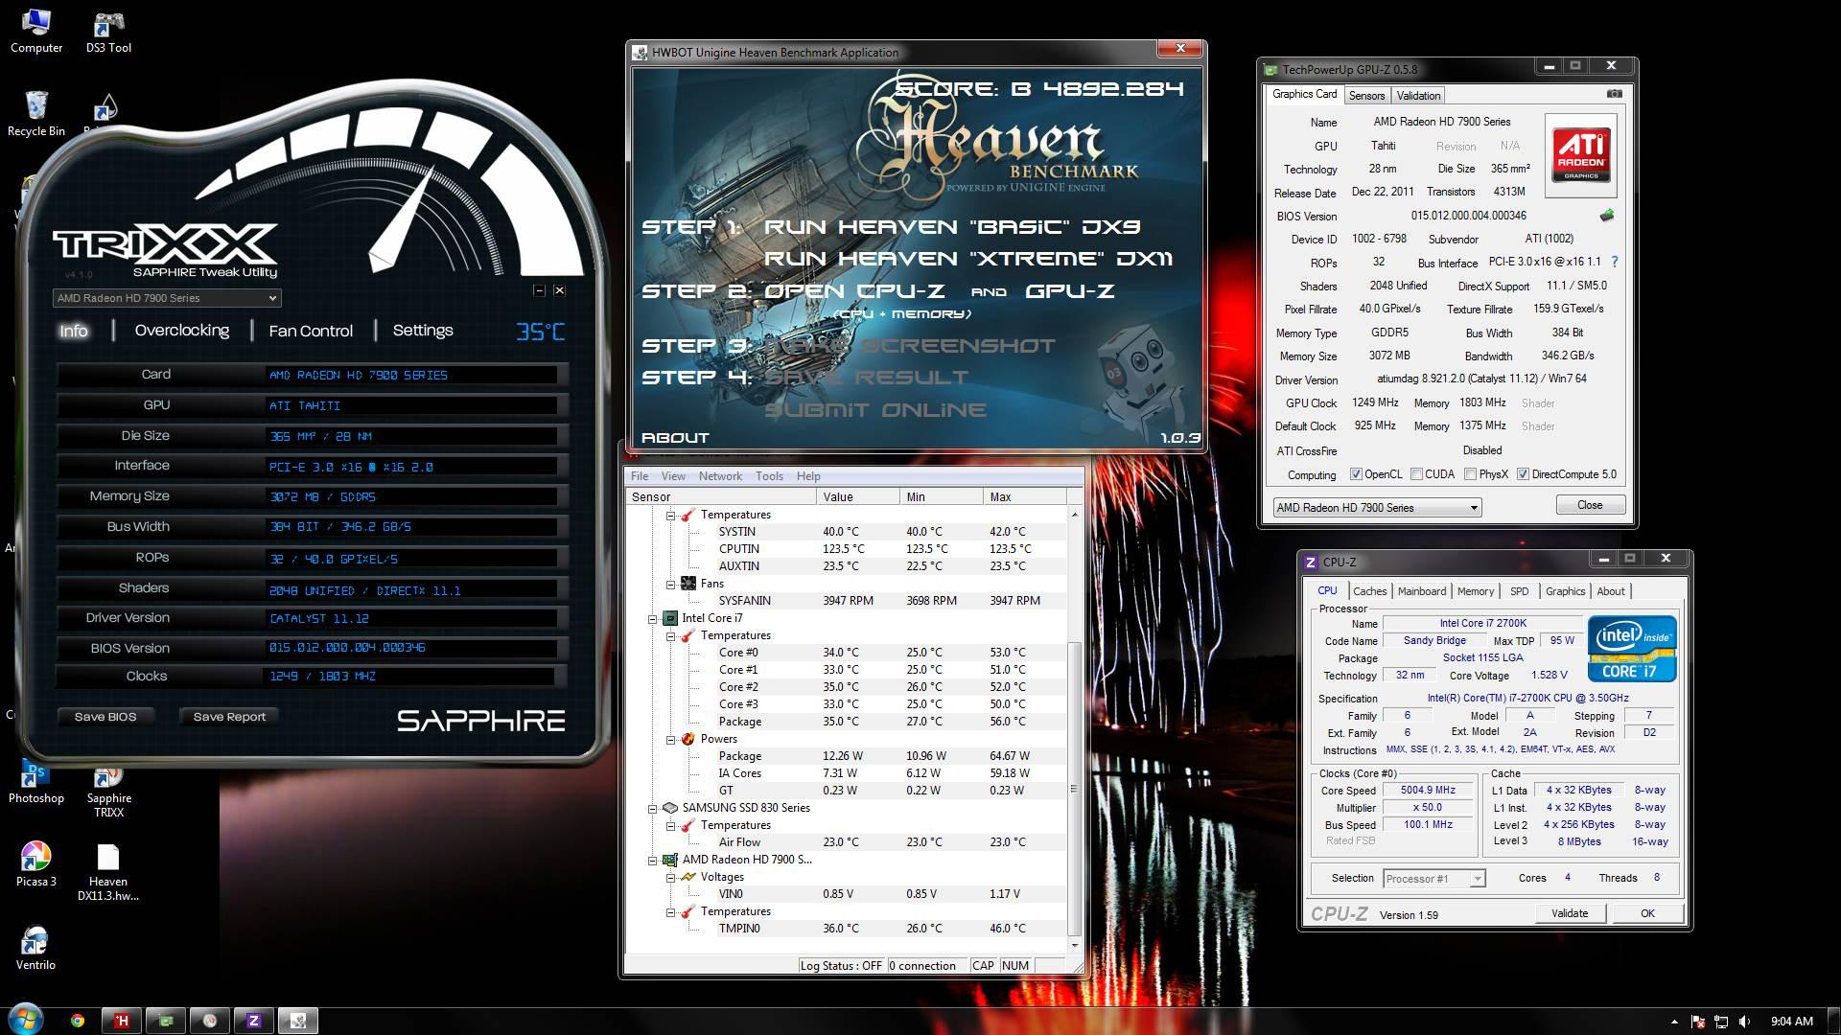Open the Picasa 3 desktop icon
Viewport: 1841px width, 1035px height.
pyautogui.click(x=35, y=863)
